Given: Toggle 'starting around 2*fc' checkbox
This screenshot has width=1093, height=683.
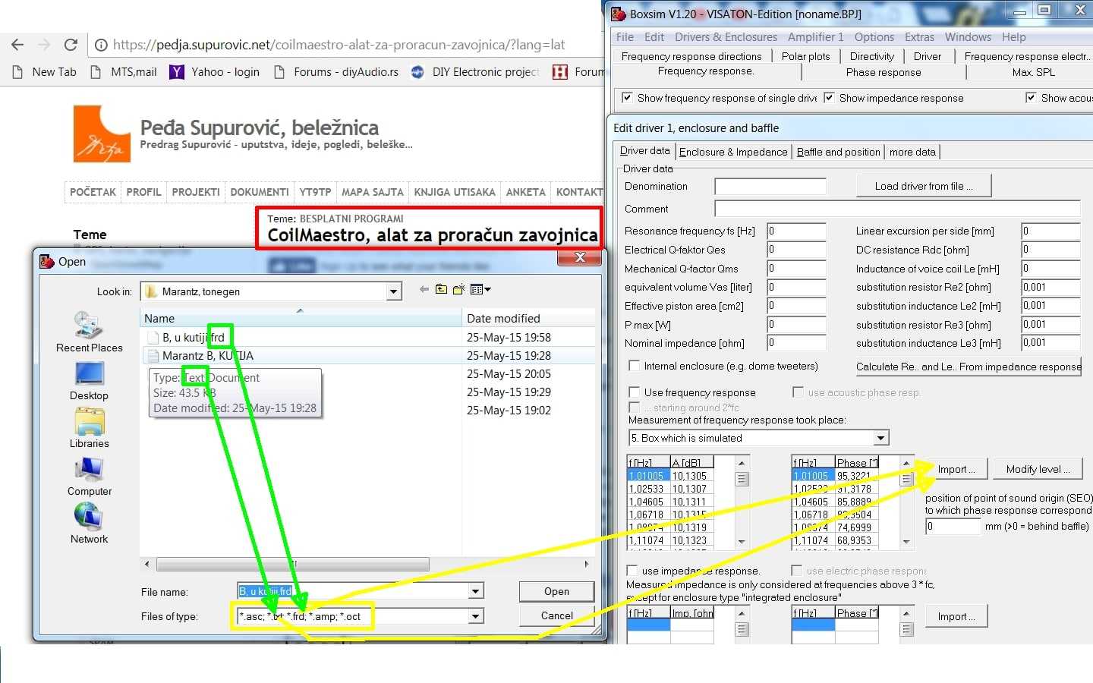Looking at the screenshot, I should (x=634, y=408).
